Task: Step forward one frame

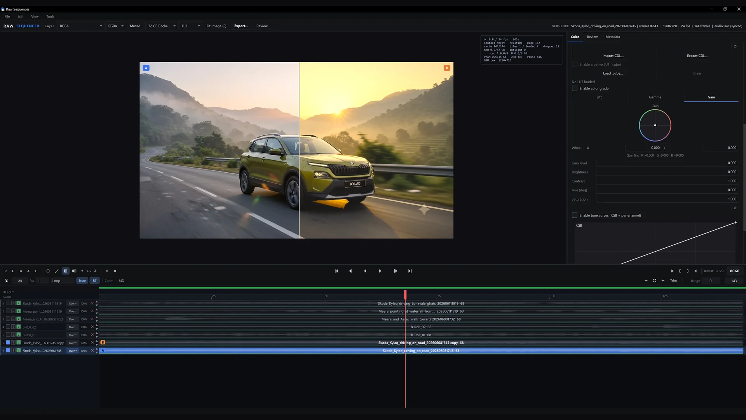Action: click(396, 271)
